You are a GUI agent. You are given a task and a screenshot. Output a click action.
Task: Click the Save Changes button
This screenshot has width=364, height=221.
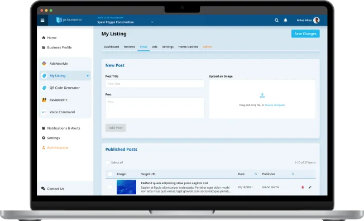(x=305, y=33)
